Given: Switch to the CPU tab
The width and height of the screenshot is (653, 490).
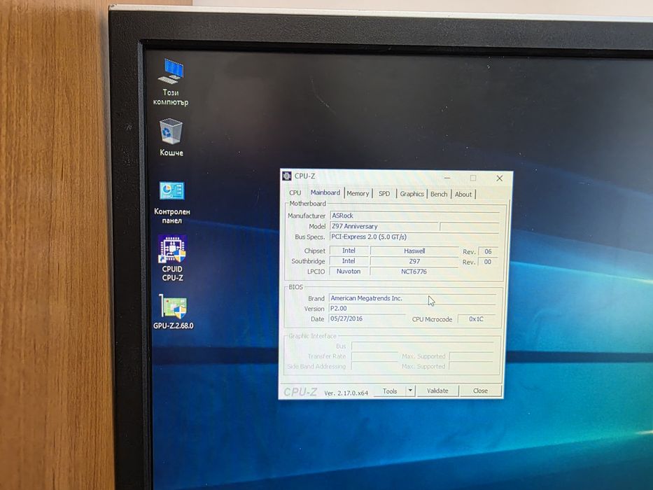Looking at the screenshot, I should tap(295, 193).
